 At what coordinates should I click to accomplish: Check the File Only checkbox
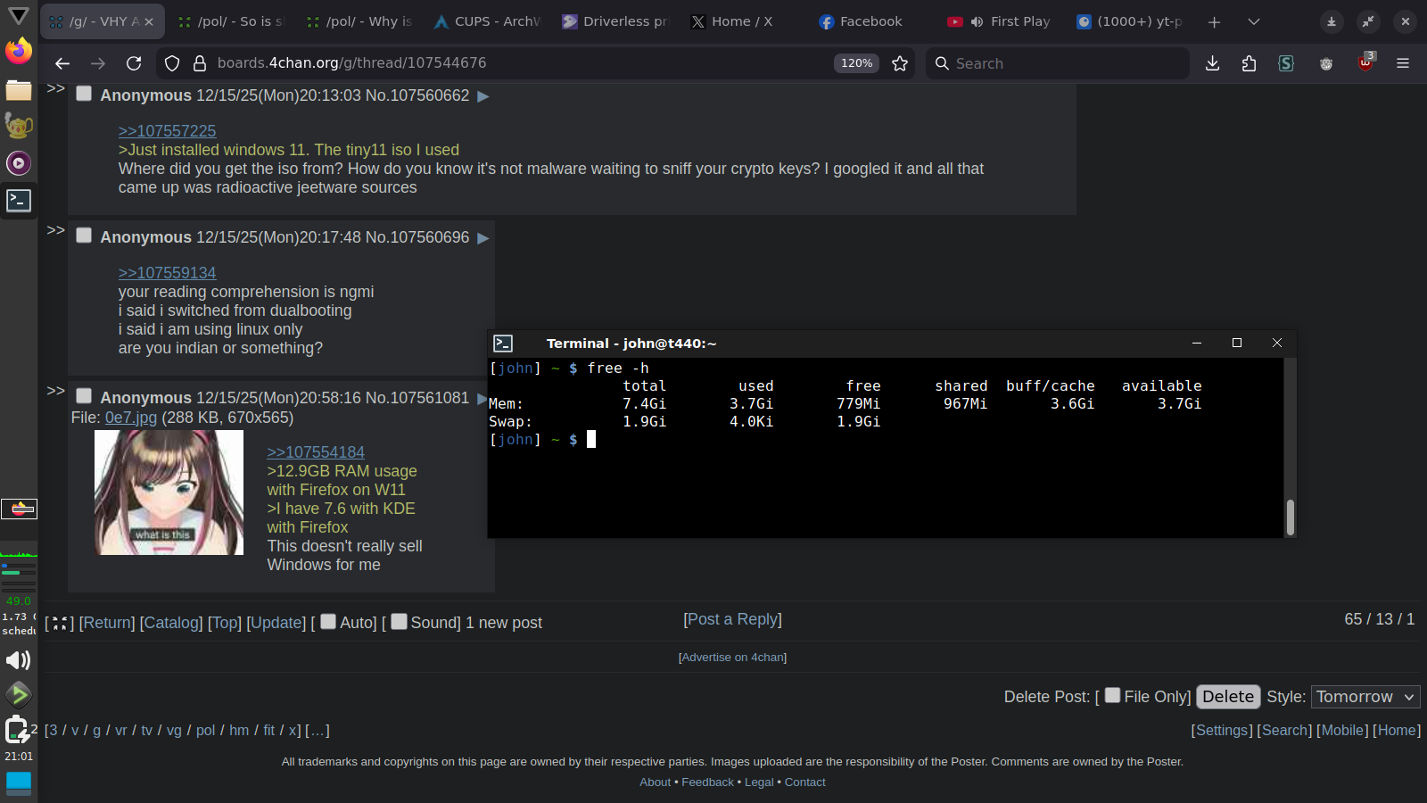click(x=1112, y=695)
